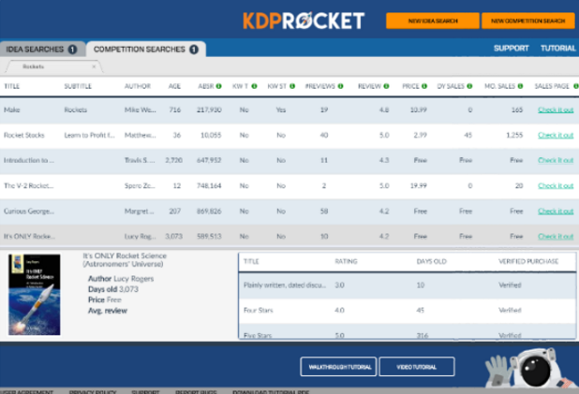Click the Five Stars review row
This screenshot has height=394, width=579.
coord(408,331)
